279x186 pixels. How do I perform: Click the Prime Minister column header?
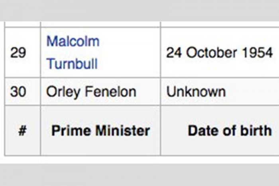(x=101, y=131)
